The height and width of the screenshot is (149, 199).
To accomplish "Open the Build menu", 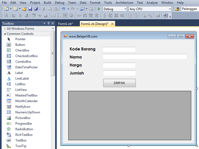I will pos(47,2).
